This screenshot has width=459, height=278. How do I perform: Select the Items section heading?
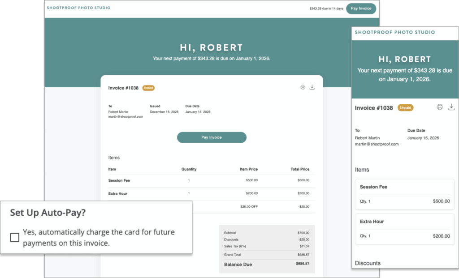point(114,158)
